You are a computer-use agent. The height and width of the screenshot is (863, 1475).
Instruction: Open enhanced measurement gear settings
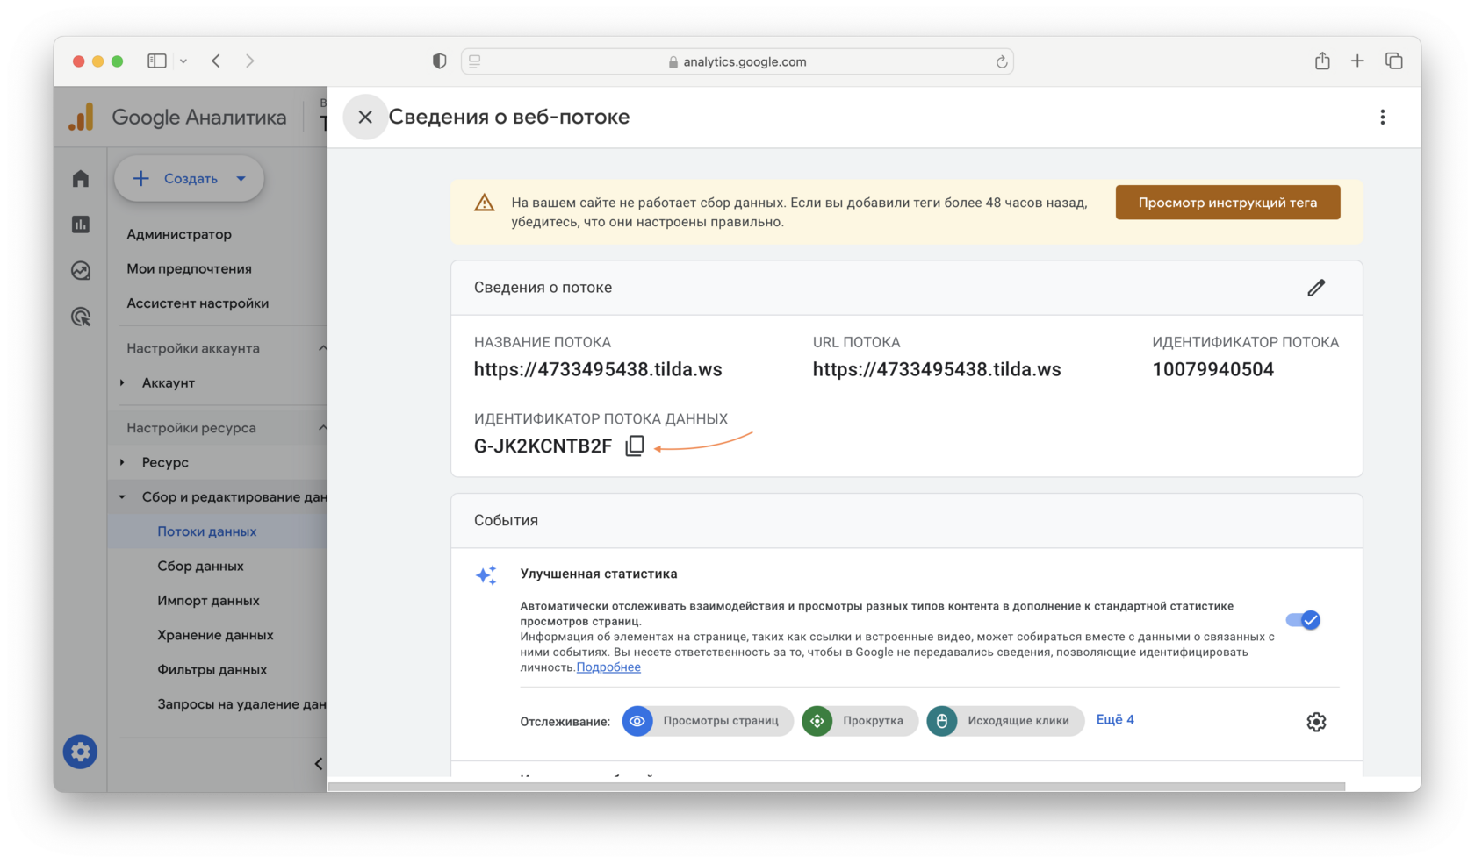pos(1315,721)
